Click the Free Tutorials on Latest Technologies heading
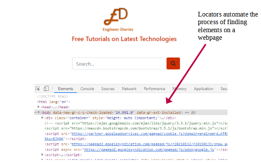 pyautogui.click(x=124, y=39)
